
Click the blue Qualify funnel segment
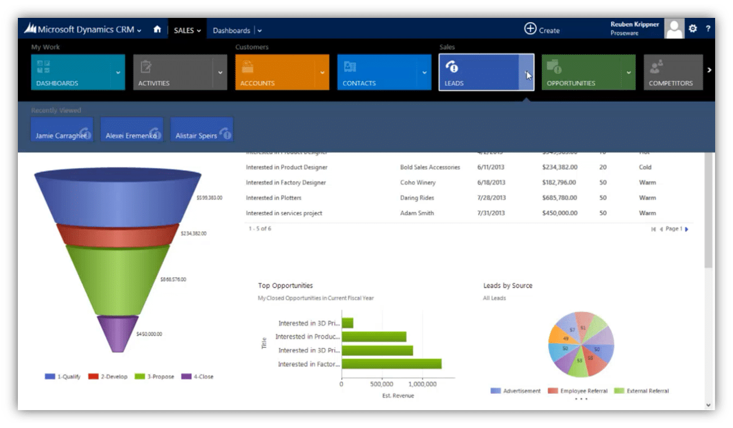(x=117, y=197)
